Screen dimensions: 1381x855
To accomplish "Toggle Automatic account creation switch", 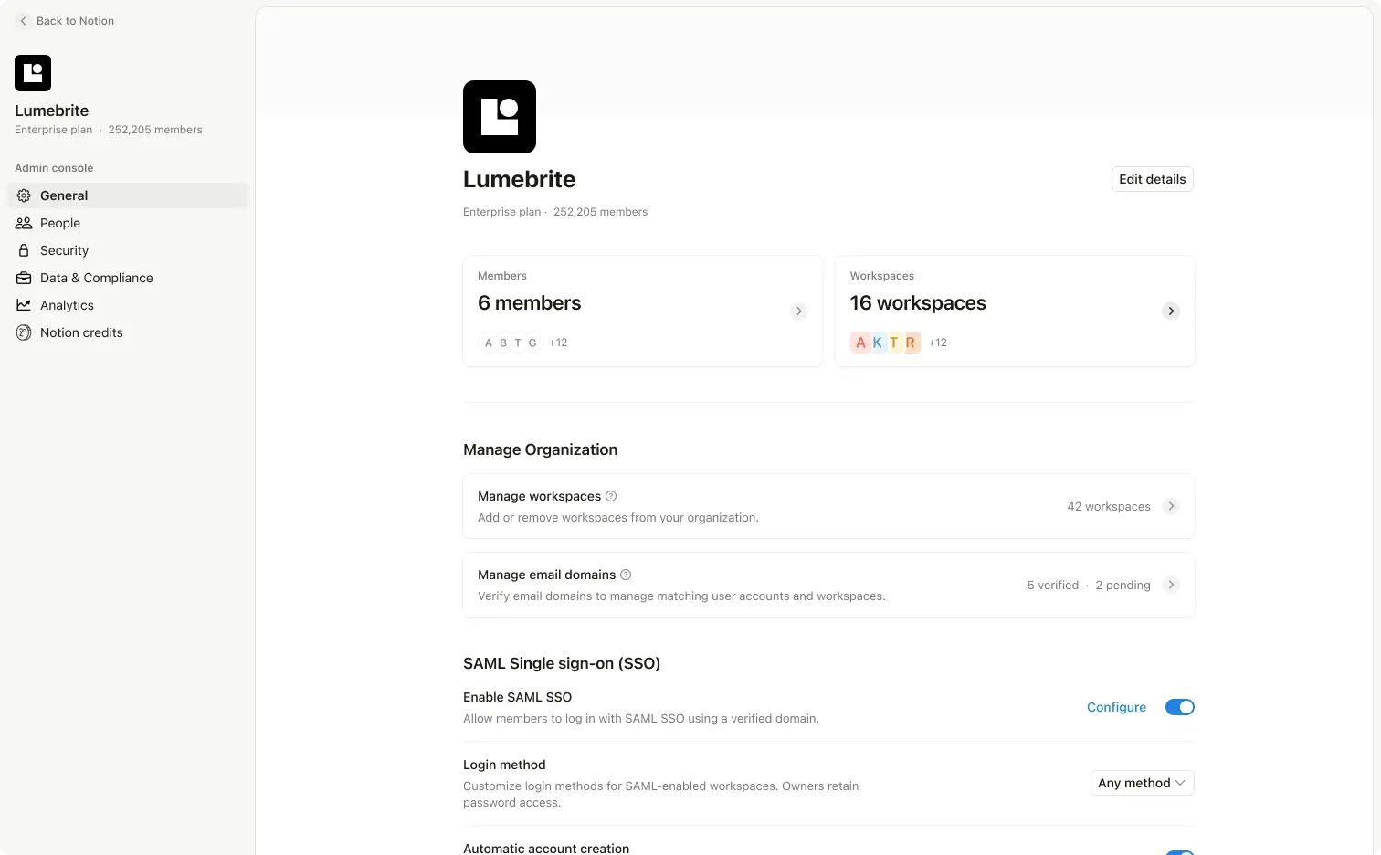I will click(x=1179, y=851).
